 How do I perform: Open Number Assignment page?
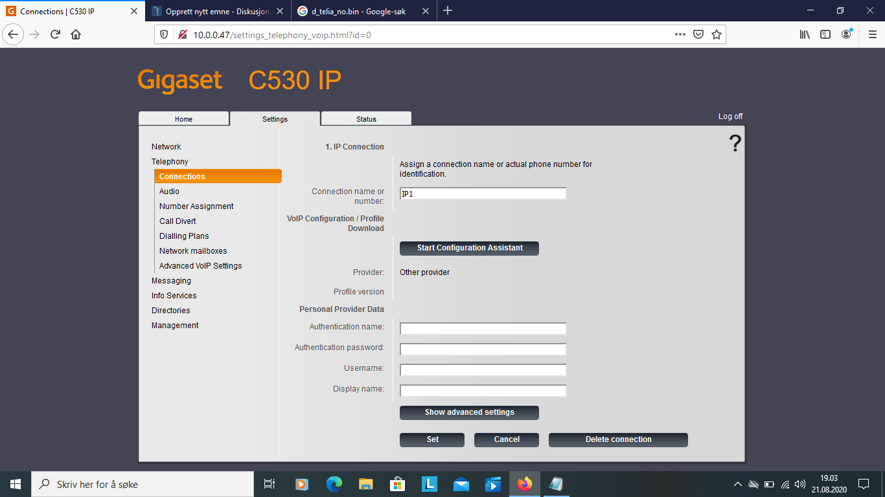(x=196, y=206)
